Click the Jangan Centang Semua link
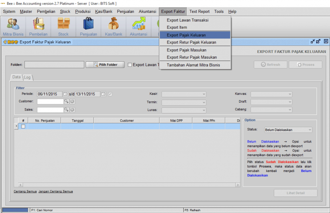This screenshot has height=213, width=330. click(x=55, y=191)
